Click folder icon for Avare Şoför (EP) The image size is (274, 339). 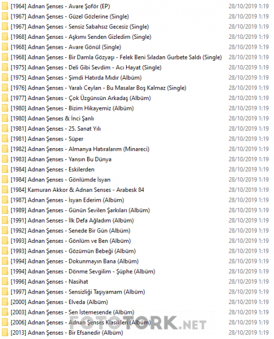pos(5,6)
